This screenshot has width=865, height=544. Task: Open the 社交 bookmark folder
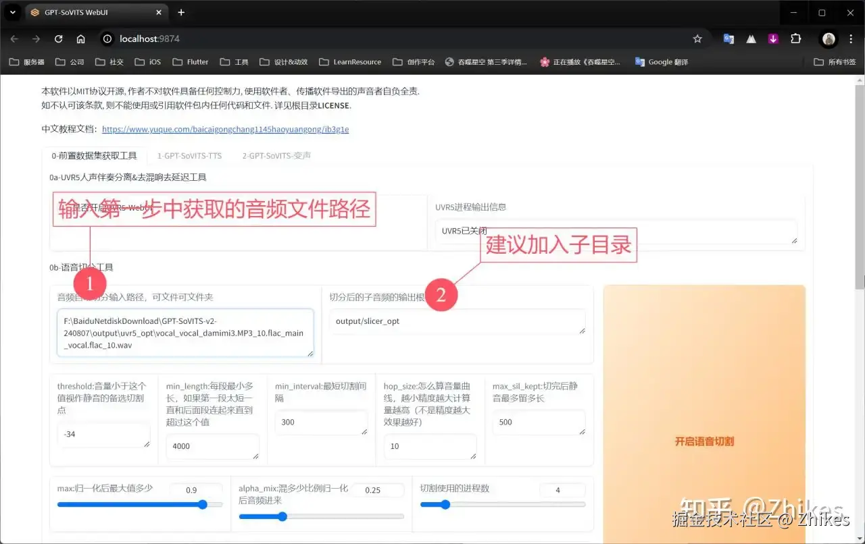point(109,62)
